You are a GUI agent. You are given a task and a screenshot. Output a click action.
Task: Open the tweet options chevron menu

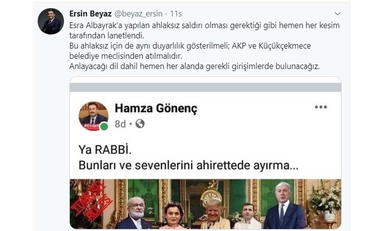(338, 14)
